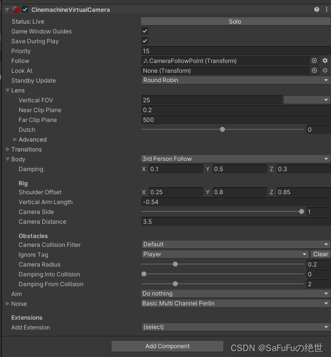Clear the Ignore Tag value
The image size is (331, 357).
[321, 254]
